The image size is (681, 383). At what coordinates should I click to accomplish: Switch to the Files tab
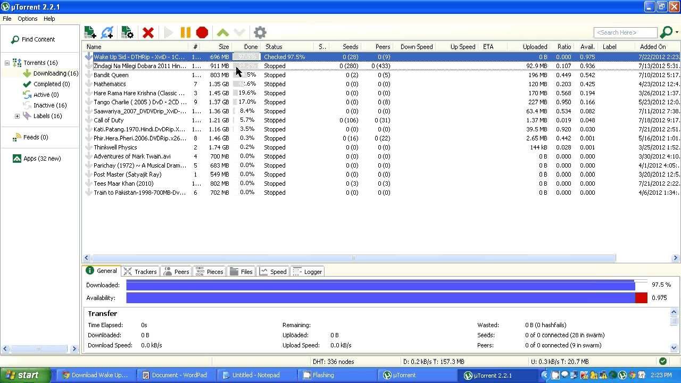(x=242, y=272)
